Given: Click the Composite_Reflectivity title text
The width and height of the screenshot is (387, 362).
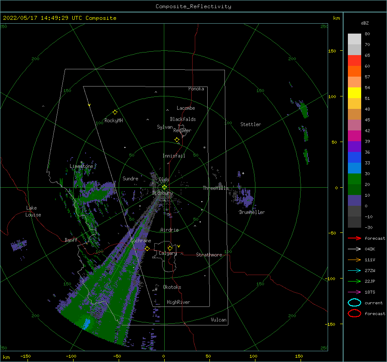Looking at the screenshot, I should (x=193, y=6).
